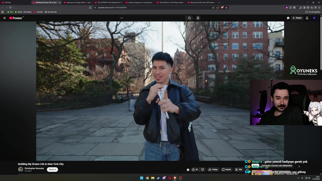Open Windows Start menu
The height and width of the screenshot is (181, 322).
[x=142, y=178]
